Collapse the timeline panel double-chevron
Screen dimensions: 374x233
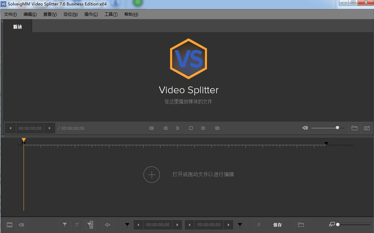pos(3,136)
